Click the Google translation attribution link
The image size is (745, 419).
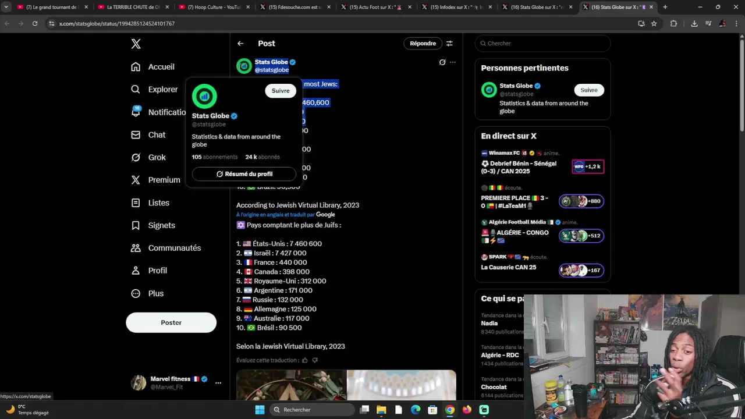click(x=325, y=215)
